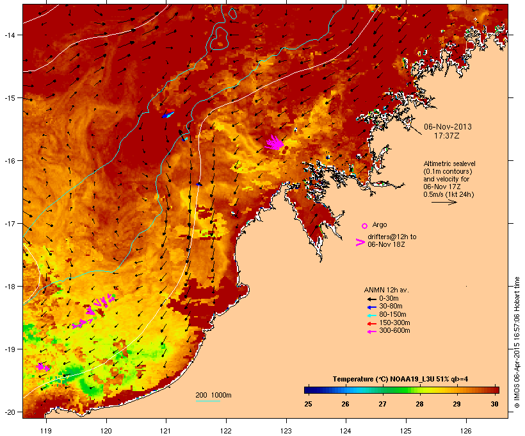Click the dark blue 25°C end of colorbar
Viewport: 525px width, 436px height.
click(x=309, y=390)
